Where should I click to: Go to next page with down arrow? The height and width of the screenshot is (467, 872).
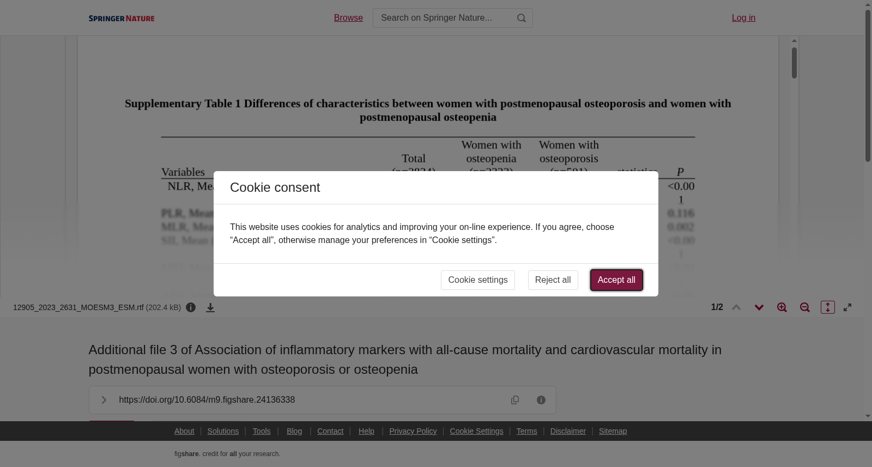coord(759,307)
